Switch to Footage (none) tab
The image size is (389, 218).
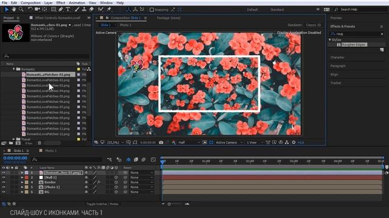pos(168,18)
